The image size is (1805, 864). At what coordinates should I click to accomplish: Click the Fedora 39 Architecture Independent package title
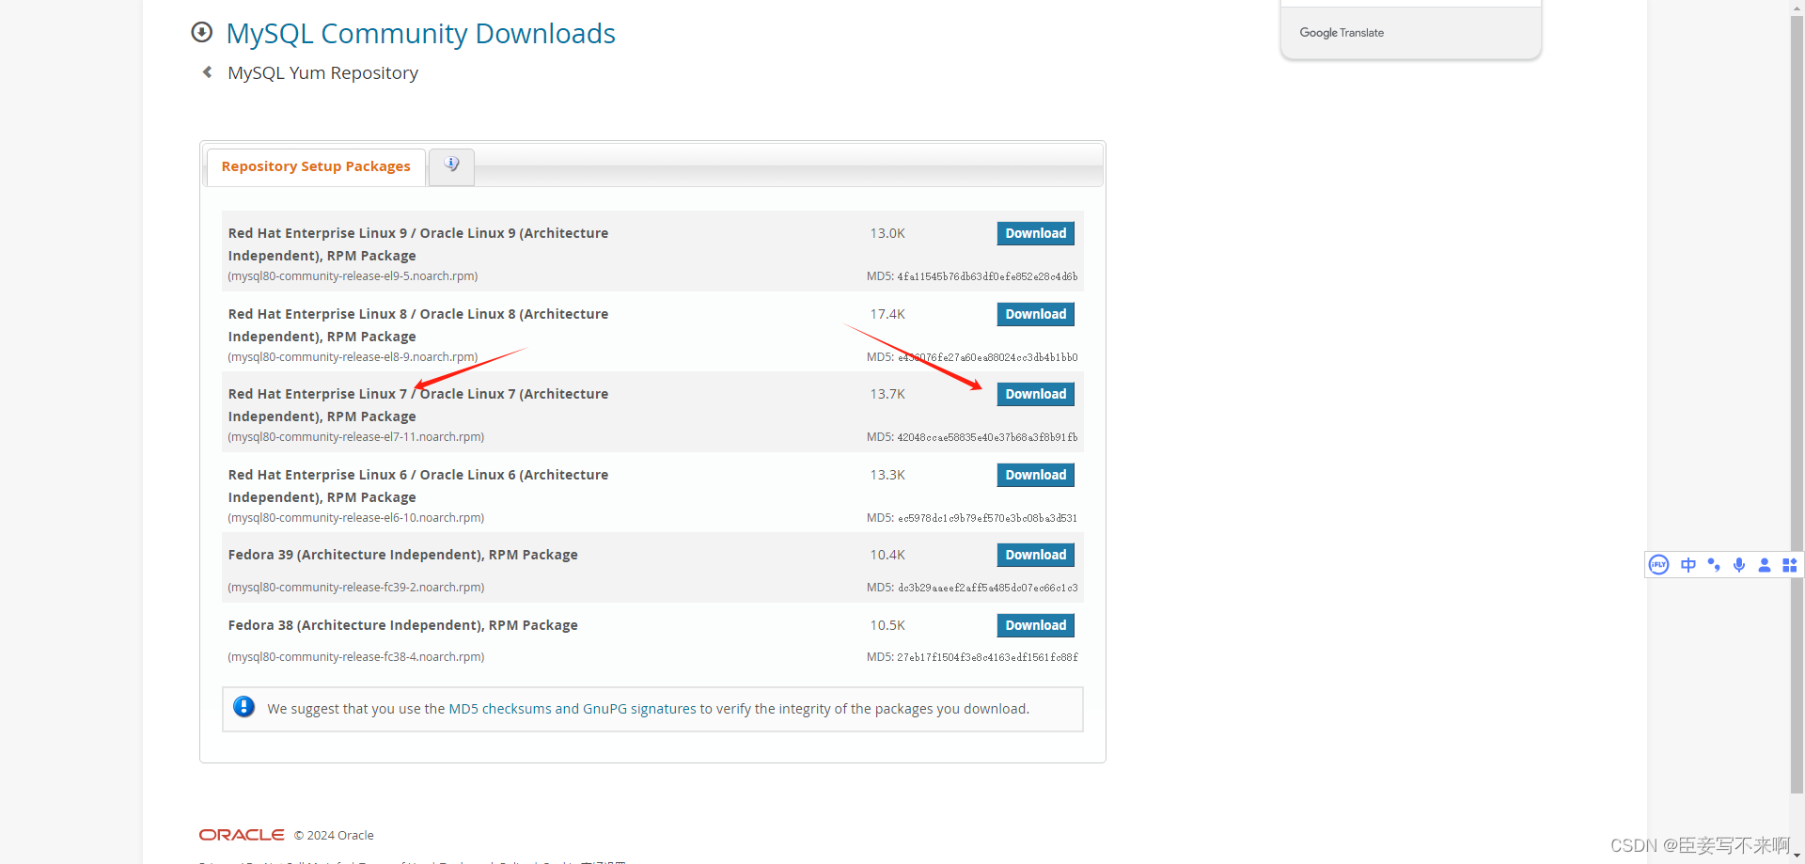point(403,555)
